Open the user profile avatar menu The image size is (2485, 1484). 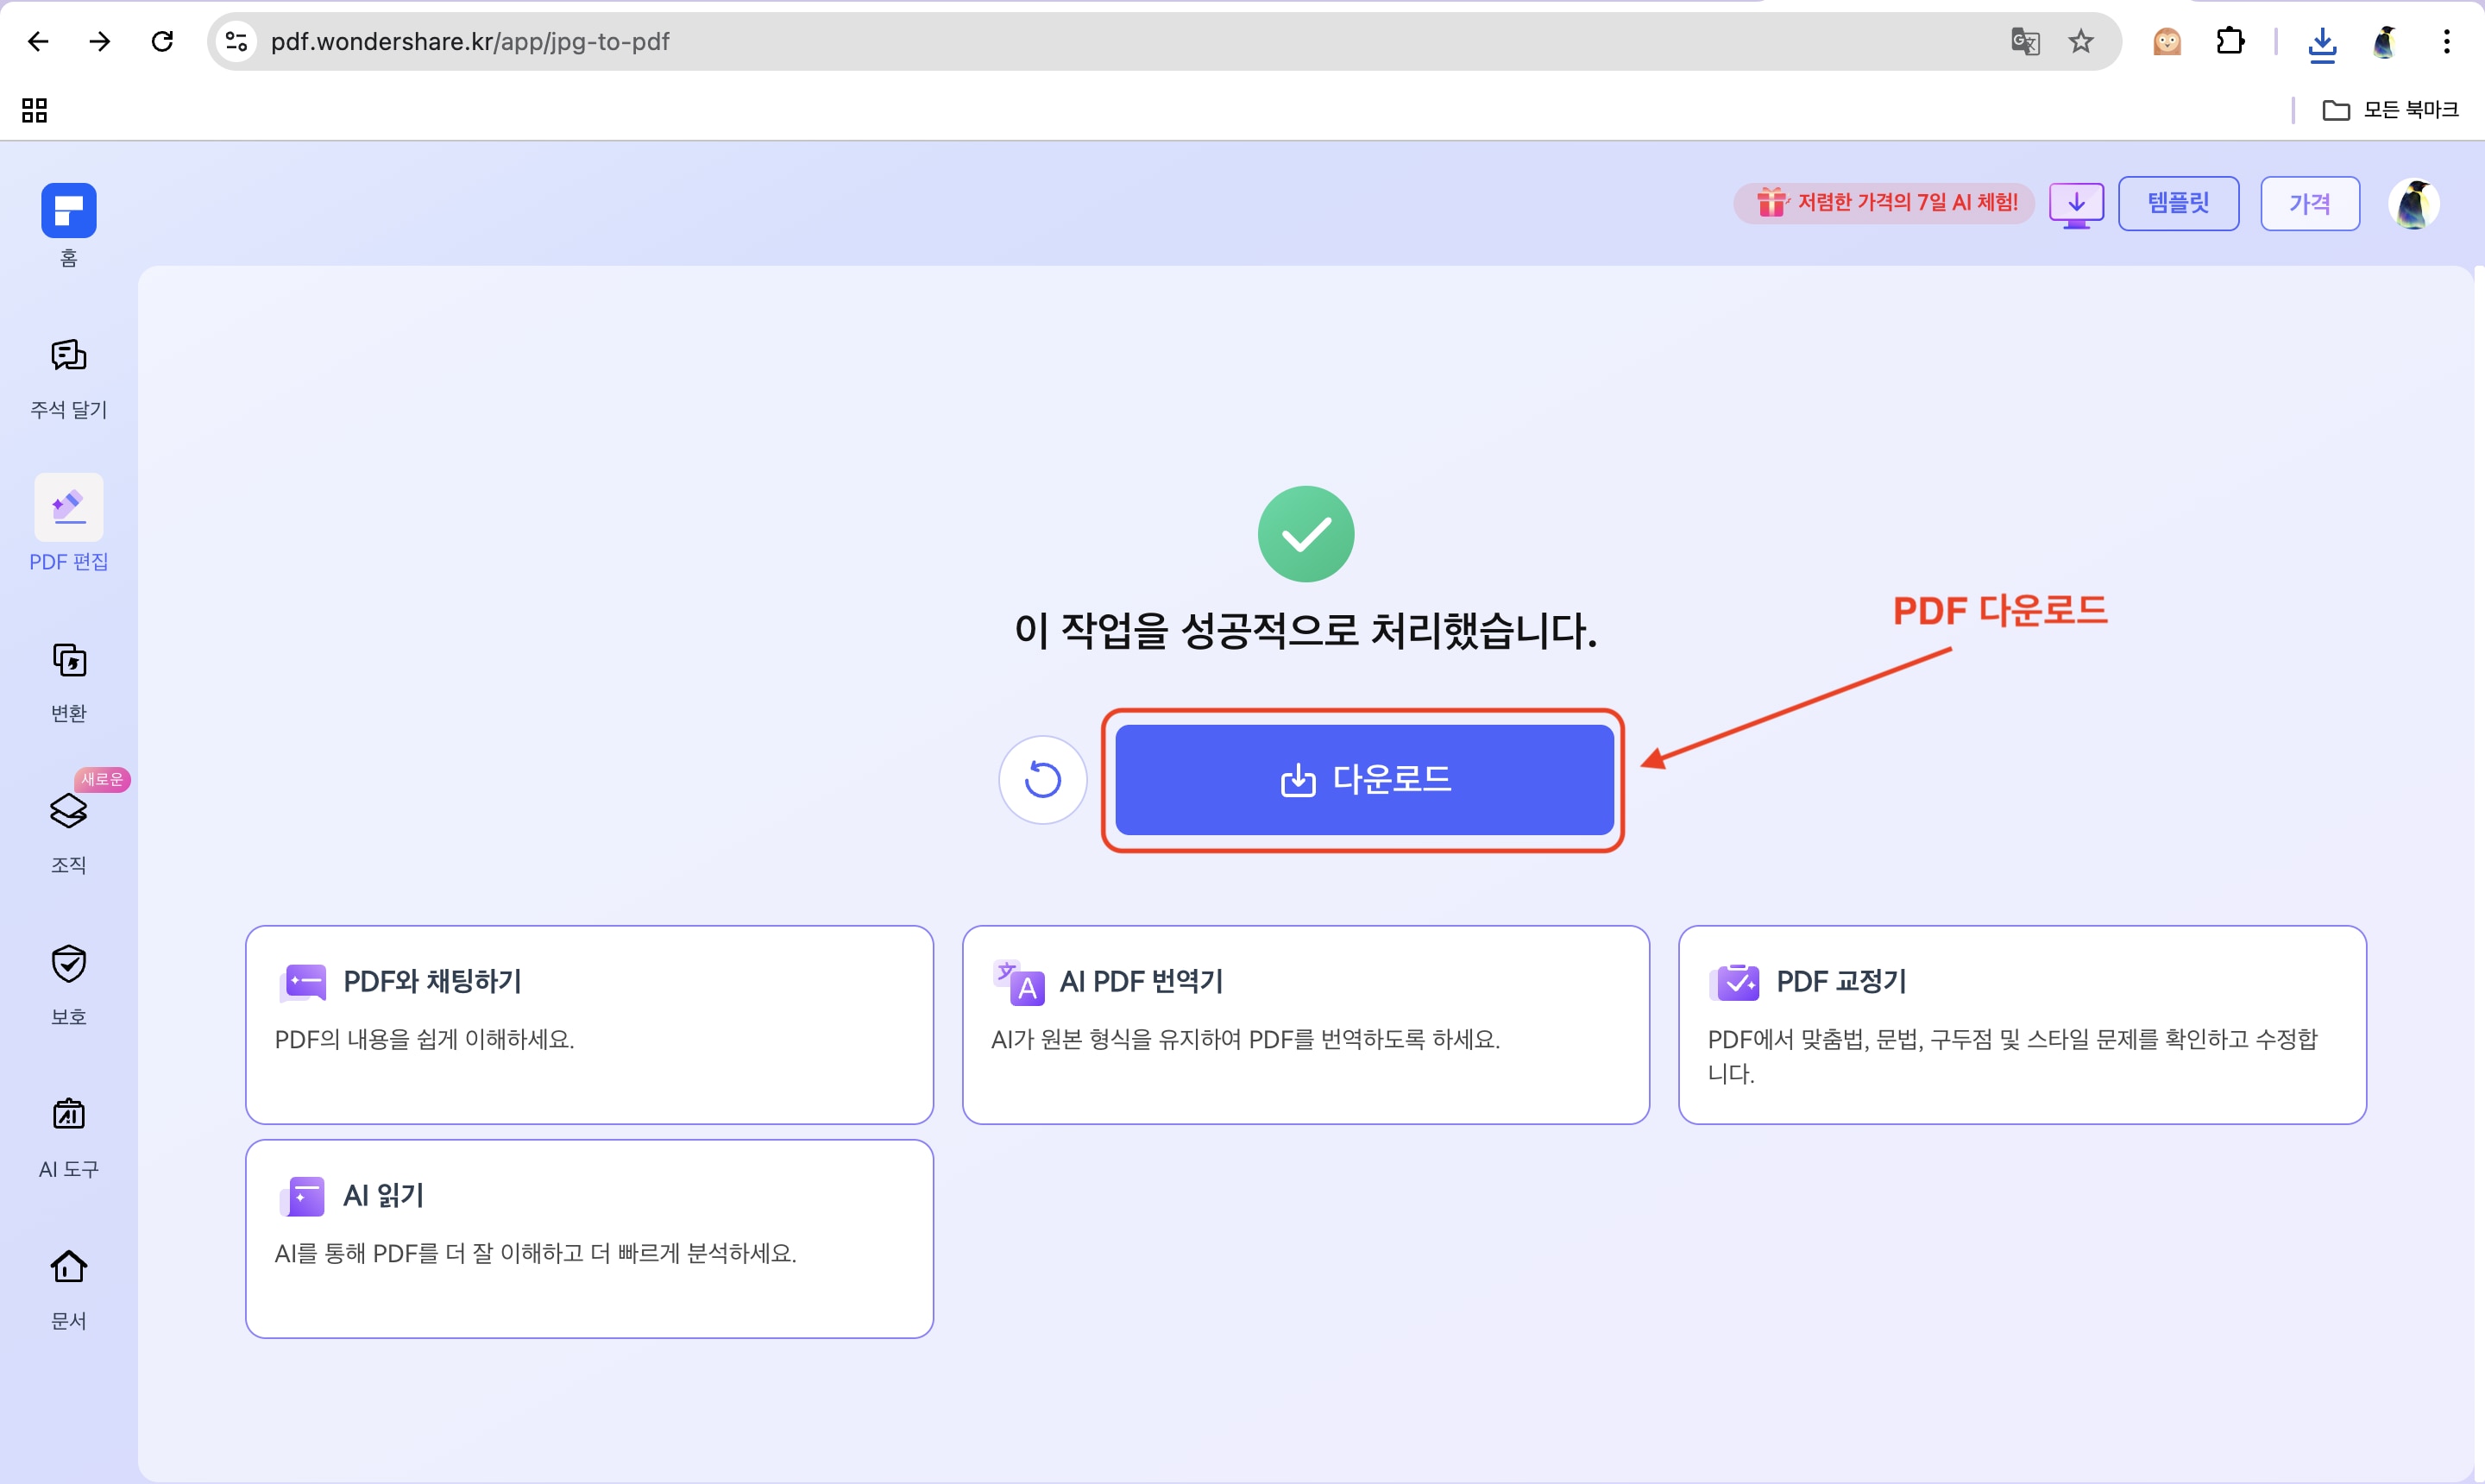(2413, 204)
